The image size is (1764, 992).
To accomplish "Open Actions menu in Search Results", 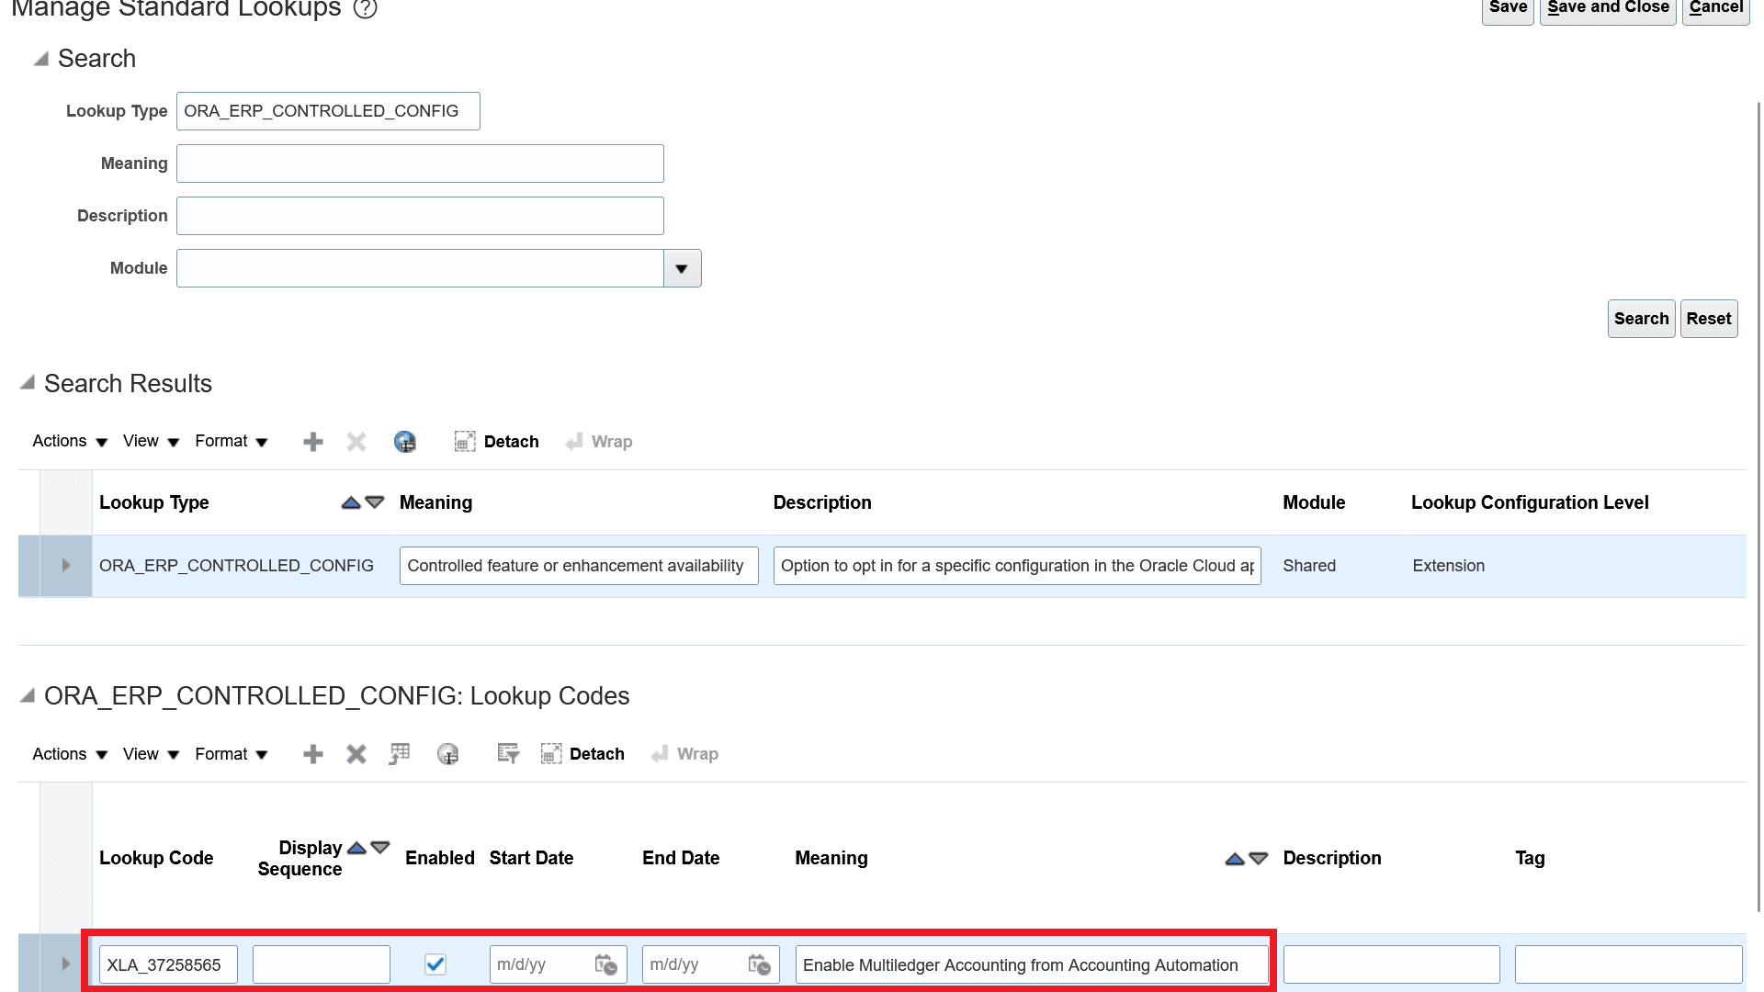I will tap(70, 442).
